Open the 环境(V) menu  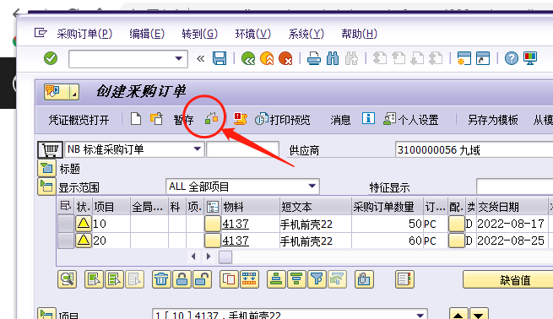point(253,34)
